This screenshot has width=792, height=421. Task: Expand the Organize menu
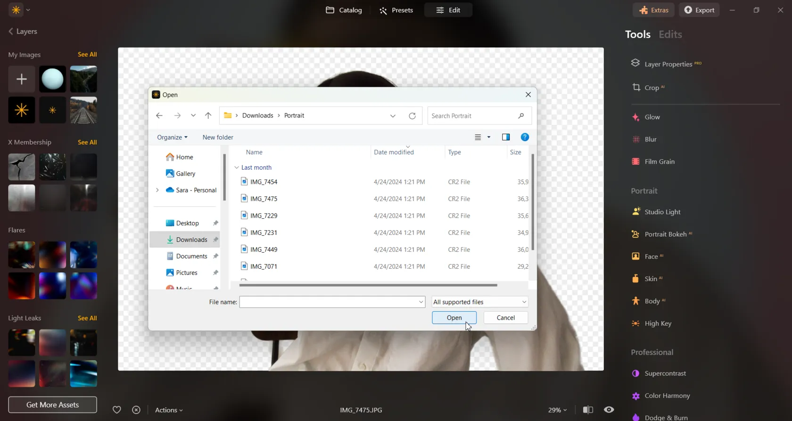tap(172, 137)
